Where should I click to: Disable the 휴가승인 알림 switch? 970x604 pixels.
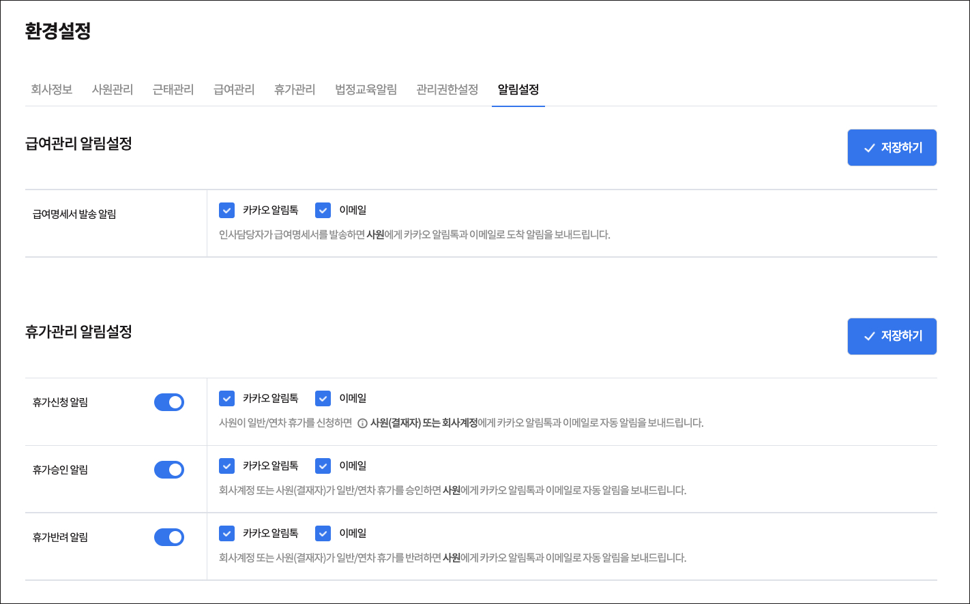pyautogui.click(x=169, y=470)
